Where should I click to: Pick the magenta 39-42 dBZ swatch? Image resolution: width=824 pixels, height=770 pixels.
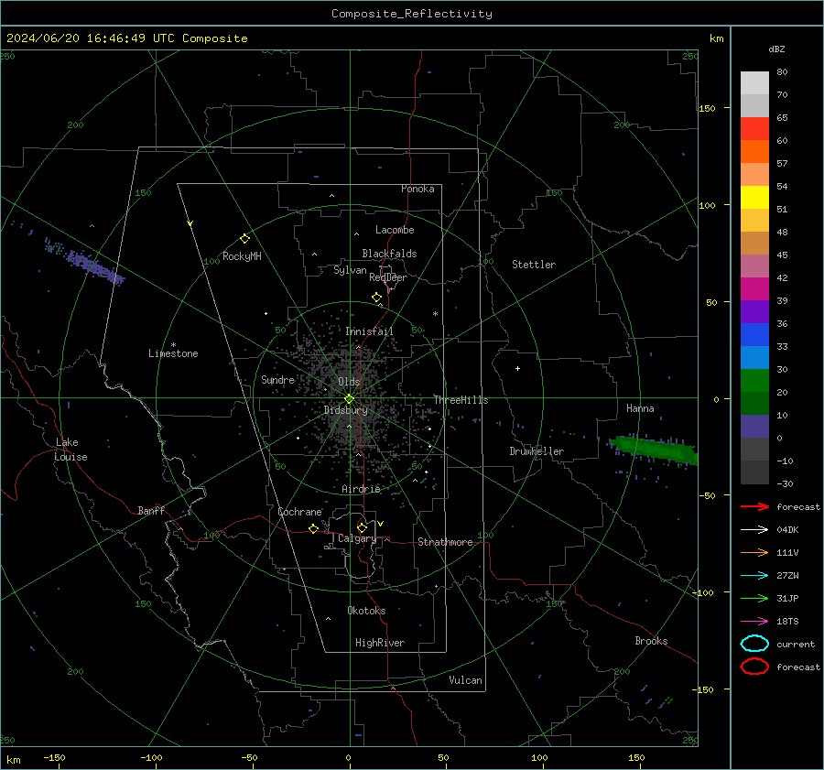point(754,288)
